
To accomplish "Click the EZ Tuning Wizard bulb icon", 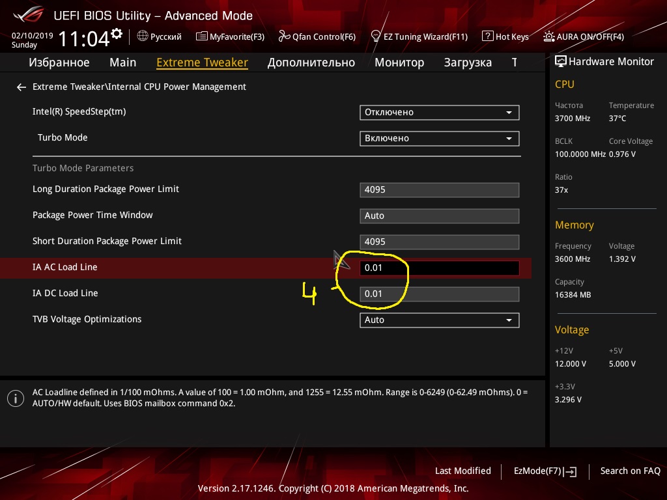I will pyautogui.click(x=375, y=36).
